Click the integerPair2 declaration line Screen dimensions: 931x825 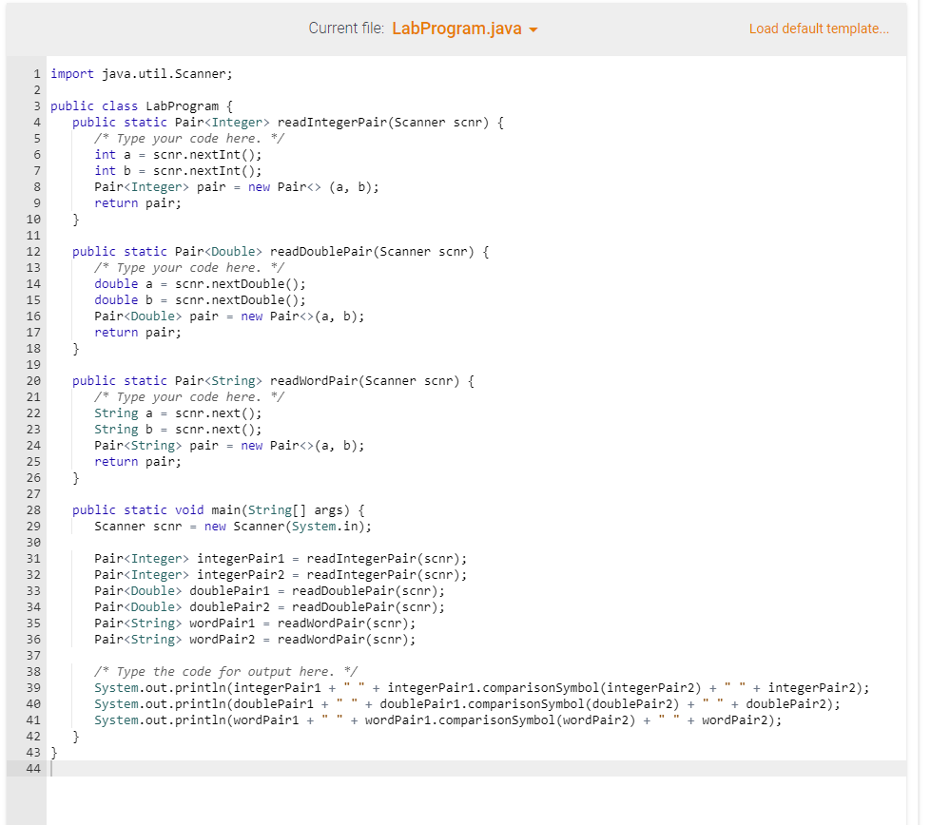click(x=281, y=575)
